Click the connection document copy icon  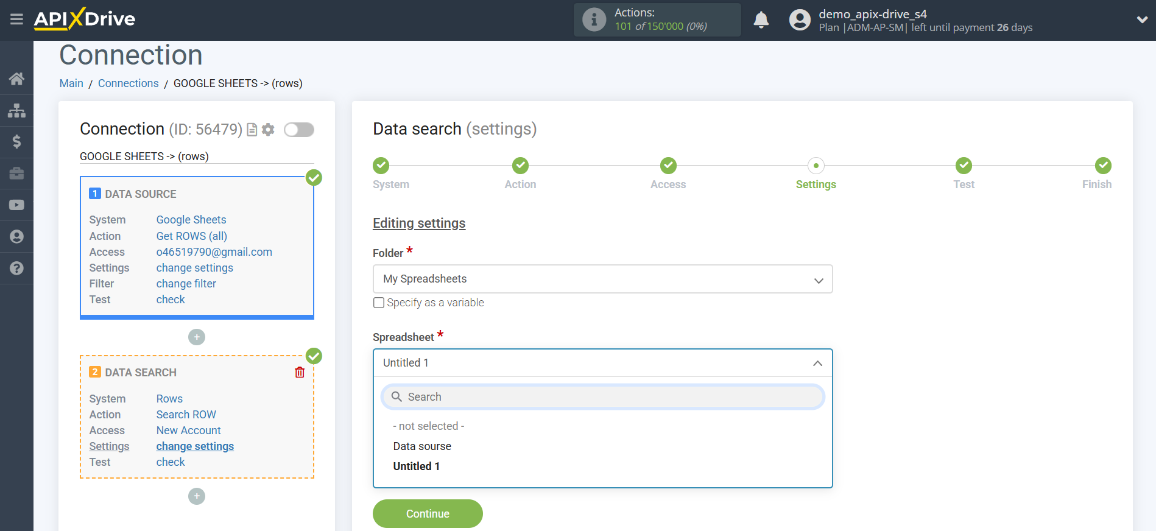(252, 130)
